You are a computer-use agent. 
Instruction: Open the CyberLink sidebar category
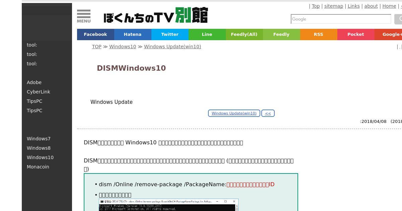(x=39, y=92)
